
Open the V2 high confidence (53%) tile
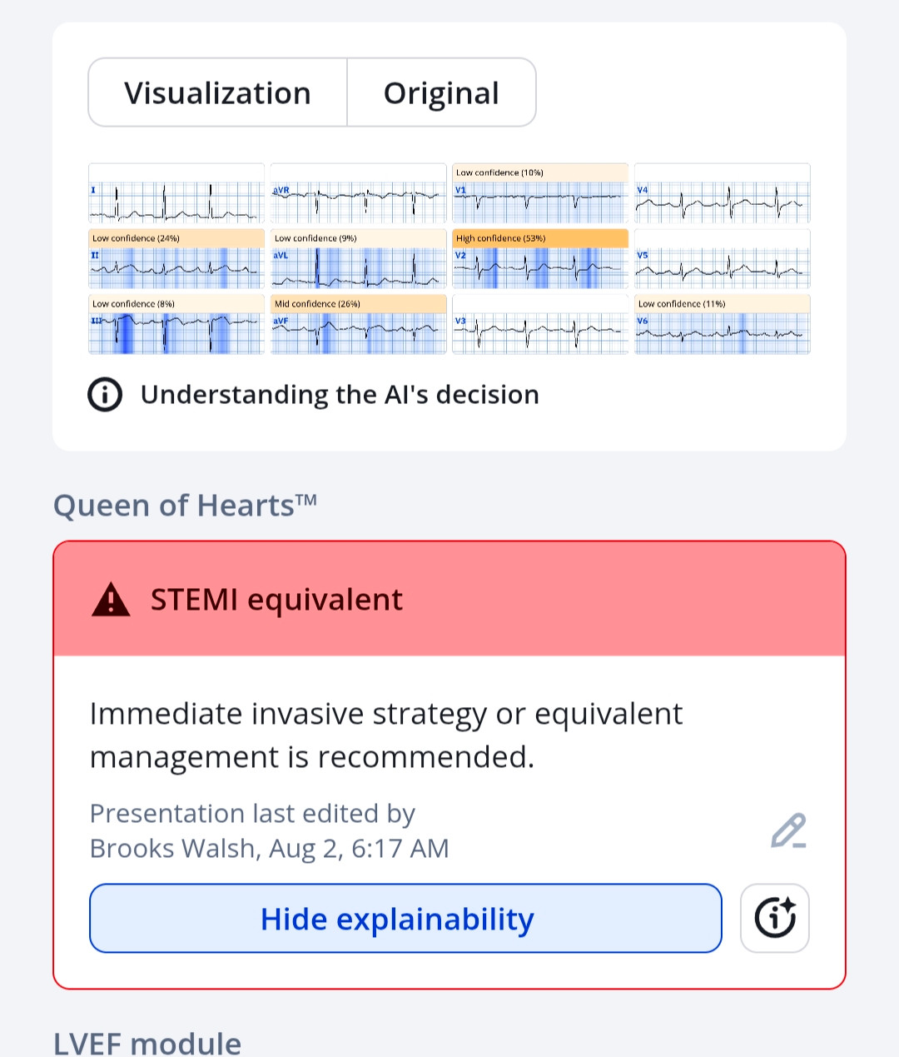tap(540, 259)
